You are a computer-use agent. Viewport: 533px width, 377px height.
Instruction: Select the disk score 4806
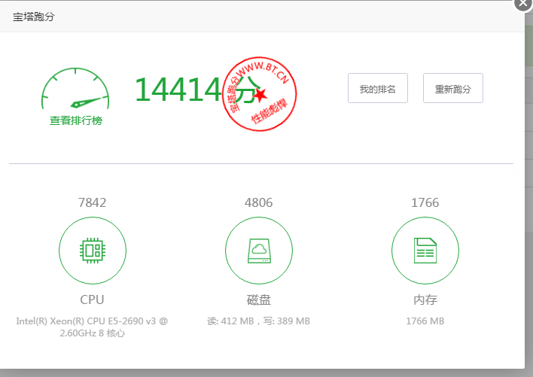point(259,202)
